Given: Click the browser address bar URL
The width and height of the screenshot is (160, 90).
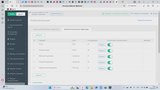Looking at the screenshot, I should (33, 6).
